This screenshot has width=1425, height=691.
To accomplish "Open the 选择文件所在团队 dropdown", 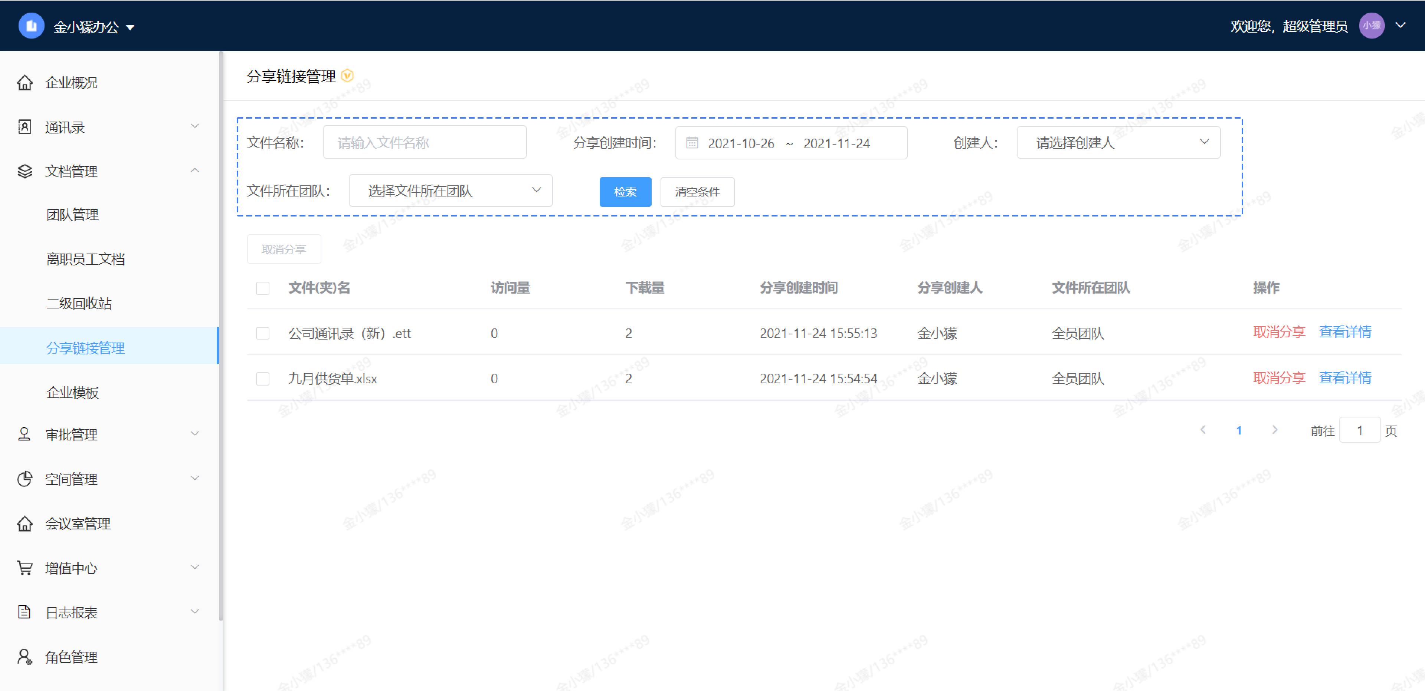I will click(450, 191).
